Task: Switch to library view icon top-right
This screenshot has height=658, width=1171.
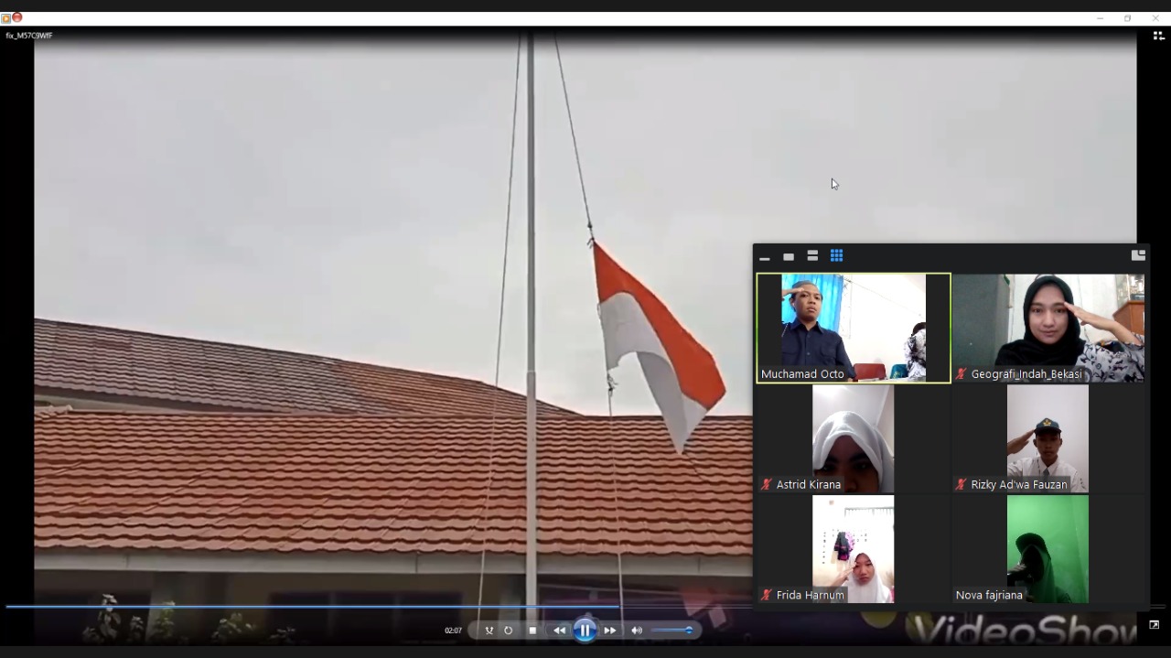Action: 1157,36
